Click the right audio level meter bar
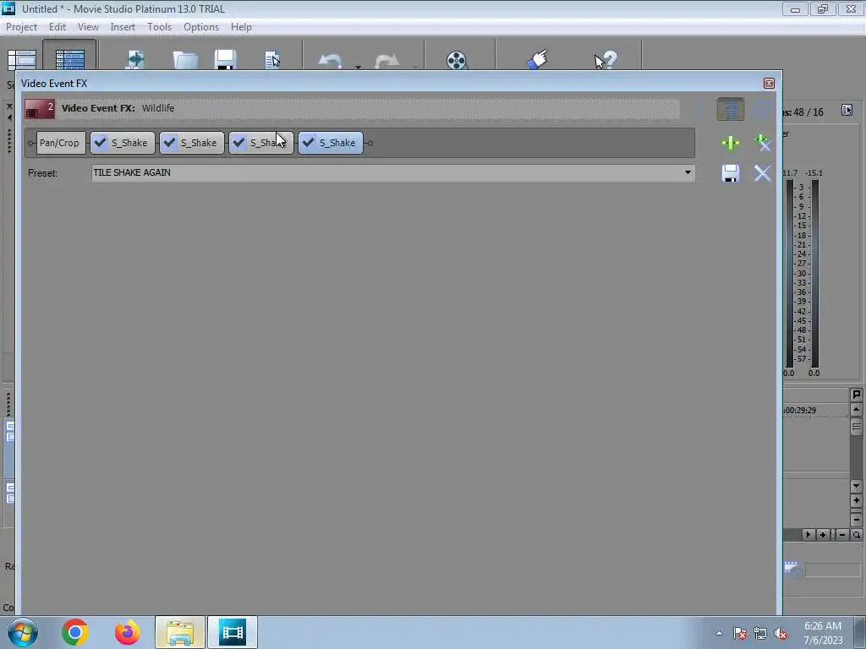The image size is (866, 649). pyautogui.click(x=814, y=273)
